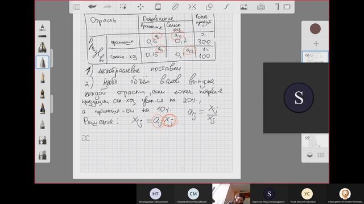Open the participant tile with live video
364x204 pixels.
231,194
